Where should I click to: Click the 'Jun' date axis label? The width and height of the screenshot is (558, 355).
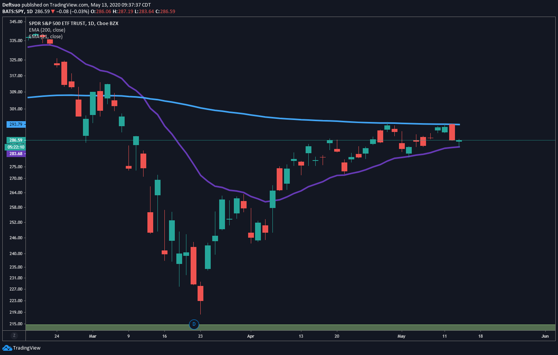click(545, 336)
